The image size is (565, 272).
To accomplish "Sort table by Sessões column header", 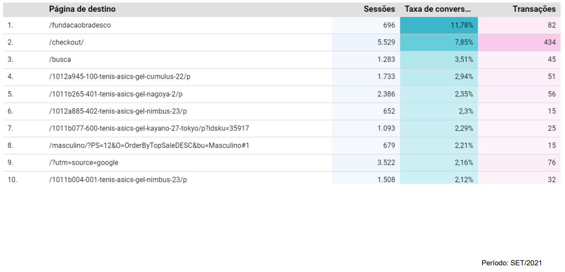I will tap(379, 9).
